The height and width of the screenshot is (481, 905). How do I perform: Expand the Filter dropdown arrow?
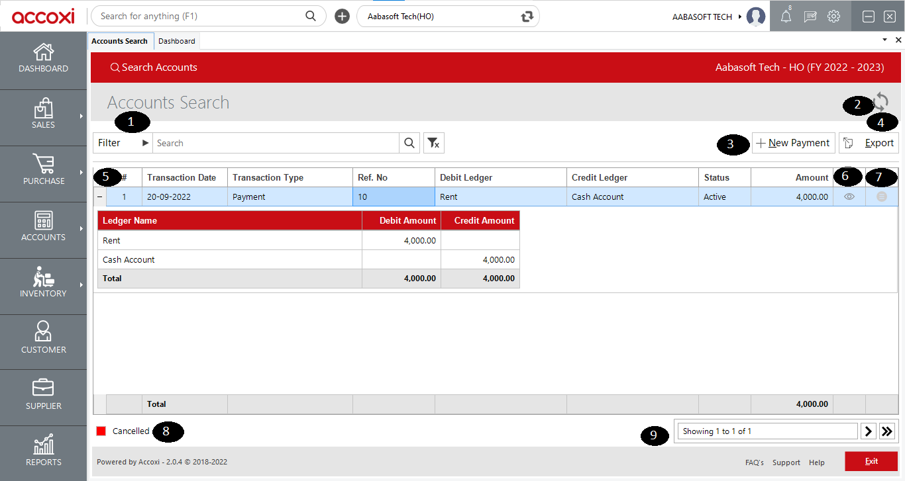145,143
